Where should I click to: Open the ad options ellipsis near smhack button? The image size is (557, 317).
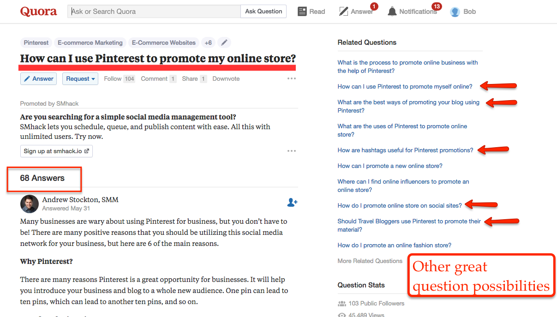[291, 151]
